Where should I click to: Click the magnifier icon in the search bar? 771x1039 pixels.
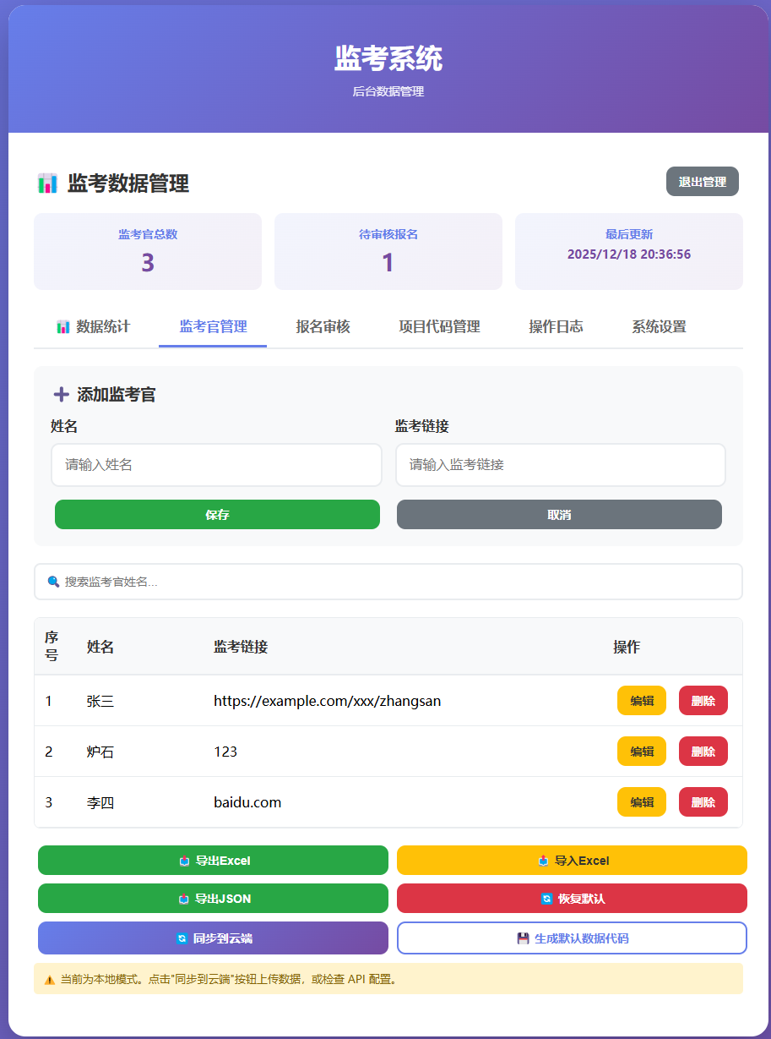point(52,582)
